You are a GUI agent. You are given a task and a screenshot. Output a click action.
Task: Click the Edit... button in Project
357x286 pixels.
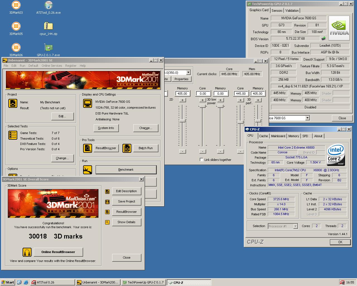click(62, 116)
